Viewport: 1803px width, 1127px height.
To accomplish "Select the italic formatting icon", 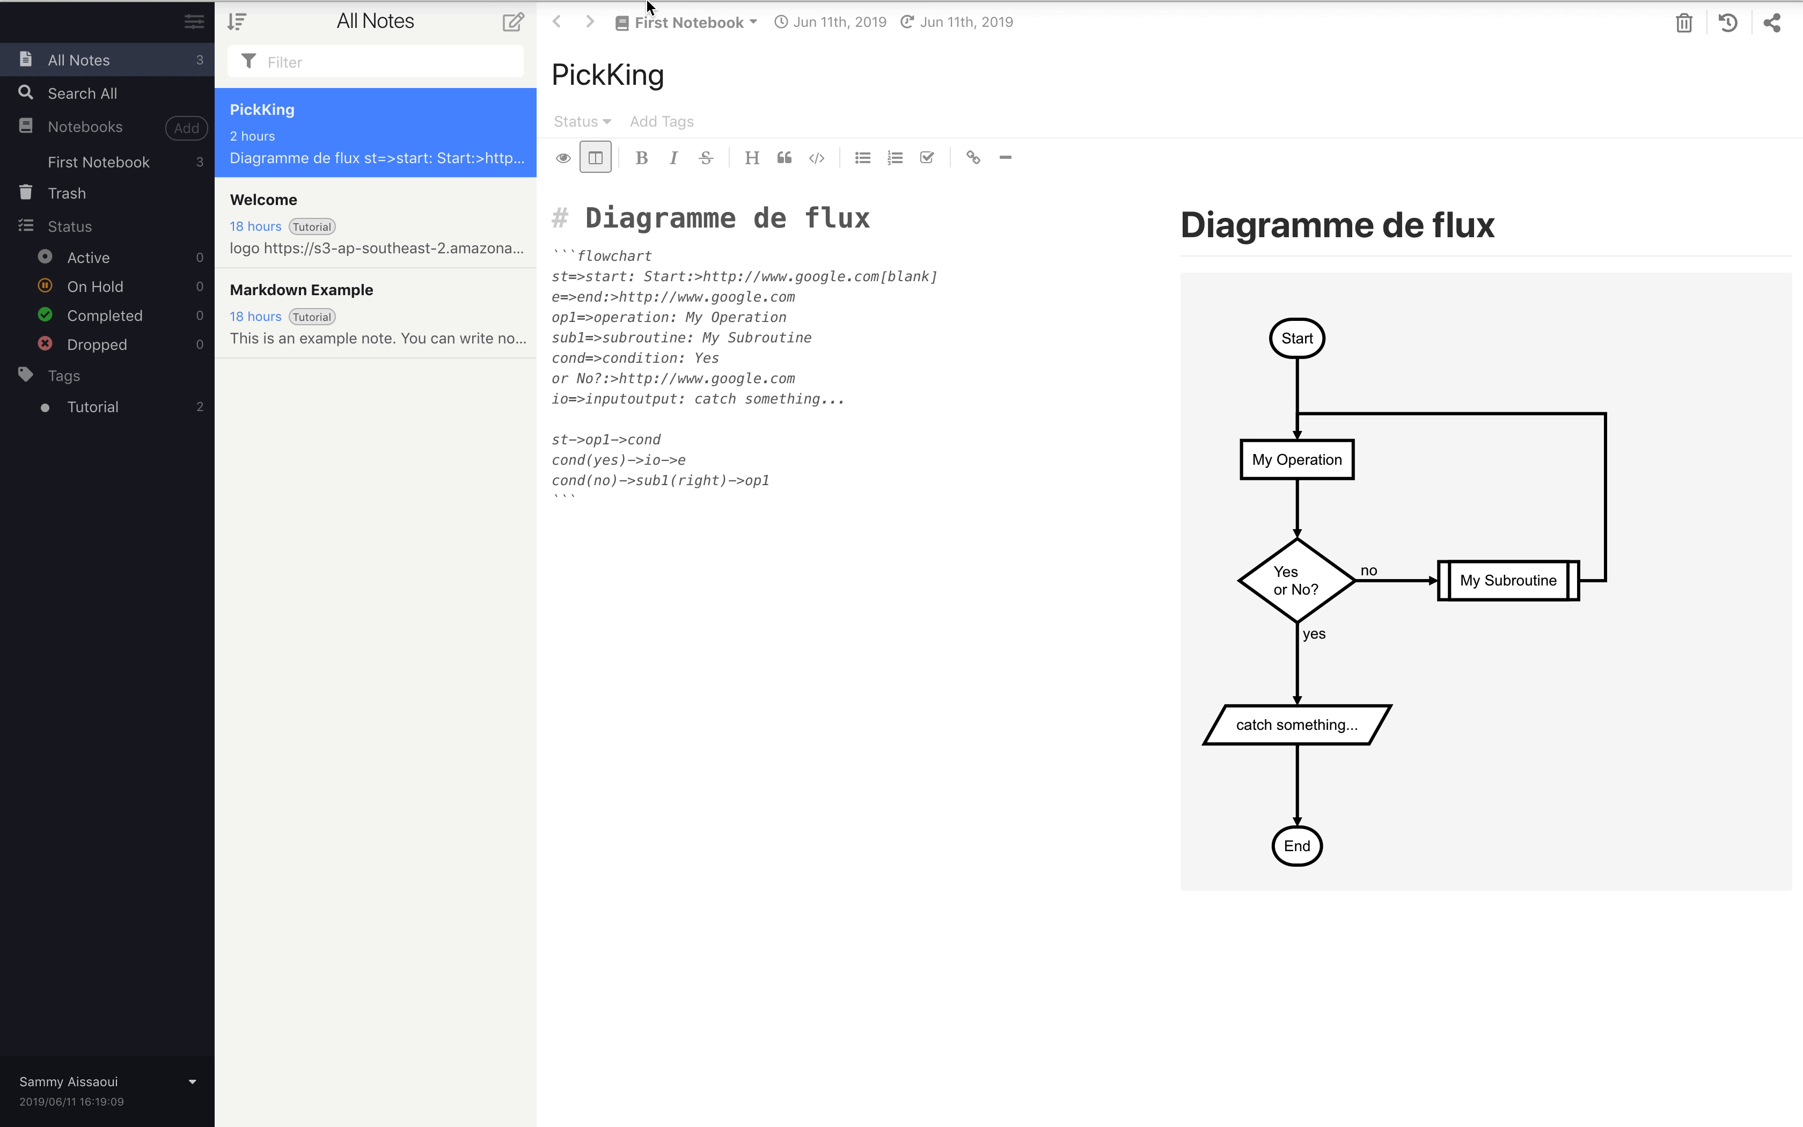I will click(x=673, y=157).
